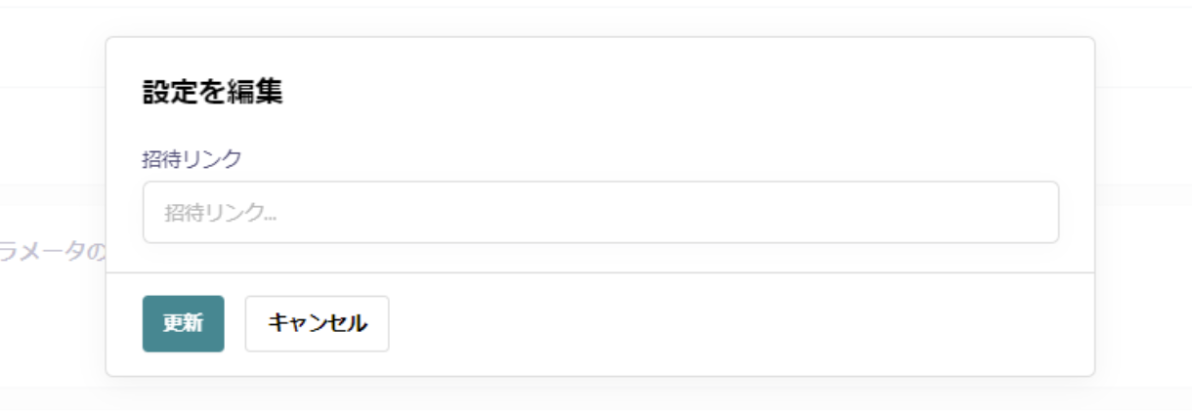Click the middle of invite link field
The image size is (1192, 413).
tap(601, 212)
